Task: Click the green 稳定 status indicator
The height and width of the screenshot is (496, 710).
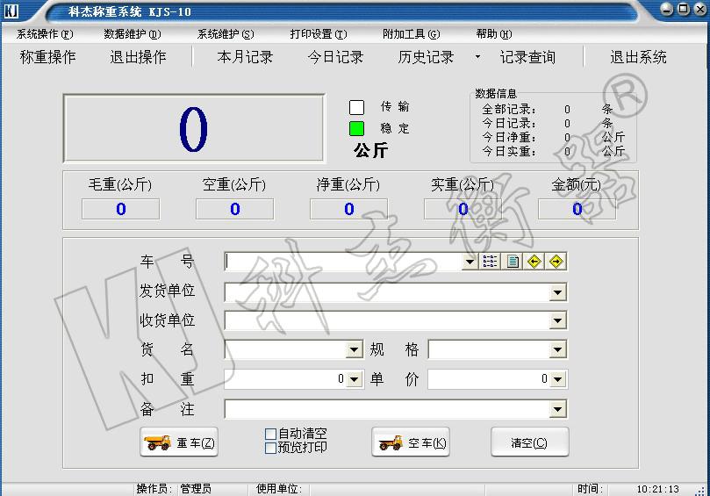Action: coord(356,128)
